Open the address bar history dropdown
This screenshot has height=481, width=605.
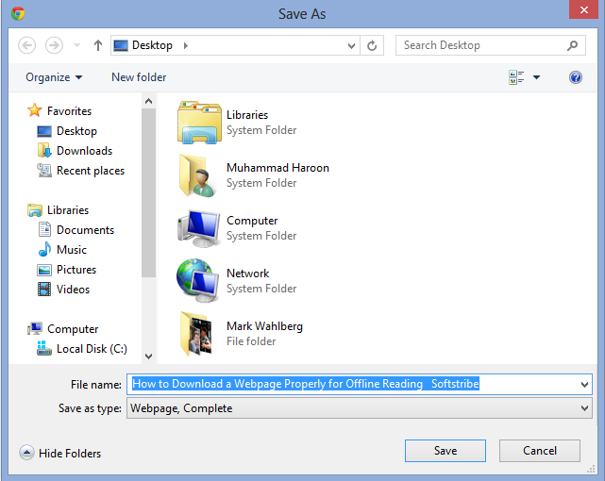coord(351,46)
